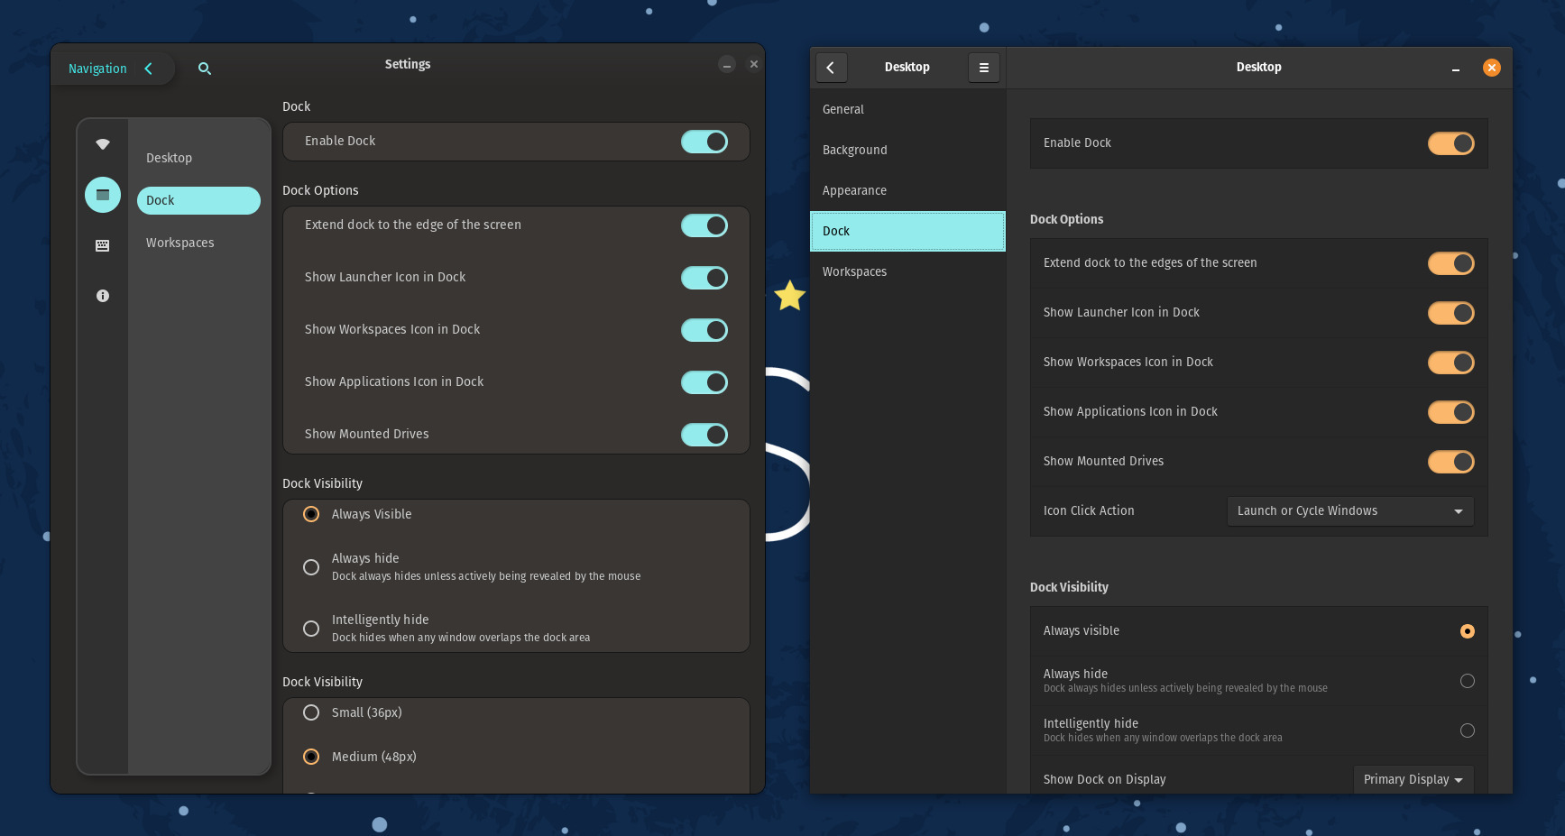Open the Show Dock on Display dropdown
The height and width of the screenshot is (836, 1565).
click(x=1413, y=779)
